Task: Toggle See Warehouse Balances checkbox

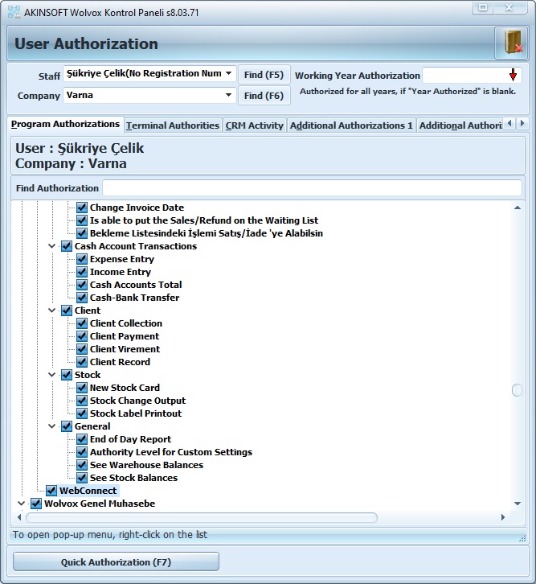Action: 82,465
